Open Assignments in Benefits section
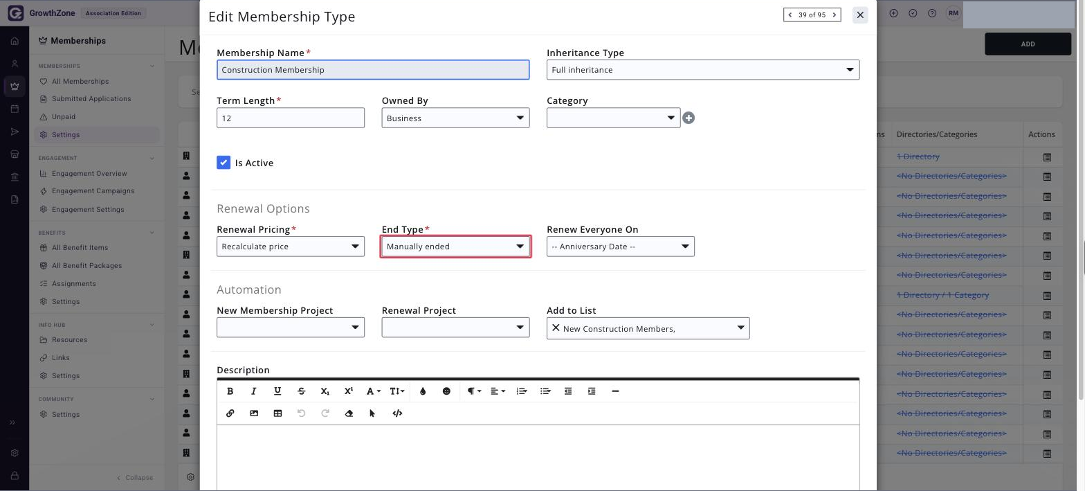 pos(73,284)
